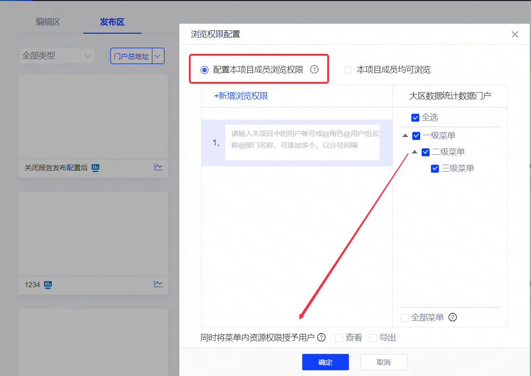Open the 全部类型 dropdown filter
Viewport: 531px width, 376px height.
pyautogui.click(x=57, y=56)
